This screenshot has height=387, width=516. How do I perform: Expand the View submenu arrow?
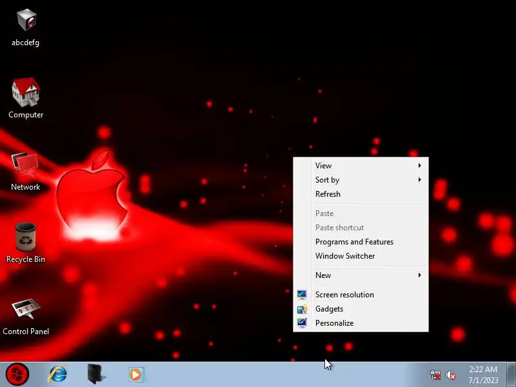[x=420, y=166]
